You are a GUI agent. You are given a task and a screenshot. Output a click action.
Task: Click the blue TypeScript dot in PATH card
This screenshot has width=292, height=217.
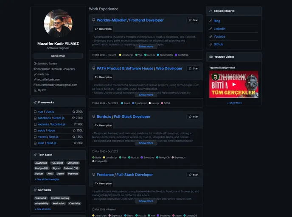click(133, 103)
